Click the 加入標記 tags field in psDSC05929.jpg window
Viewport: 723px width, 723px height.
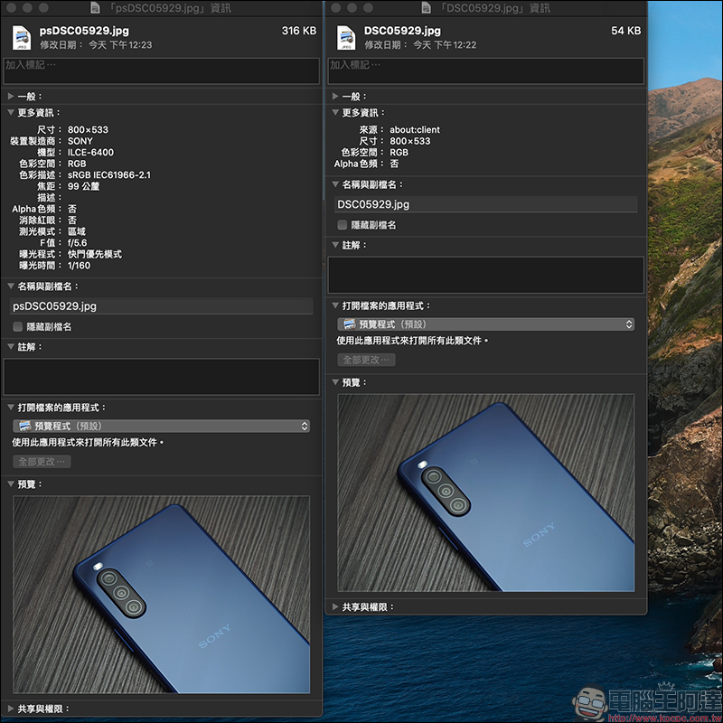pyautogui.click(x=162, y=70)
